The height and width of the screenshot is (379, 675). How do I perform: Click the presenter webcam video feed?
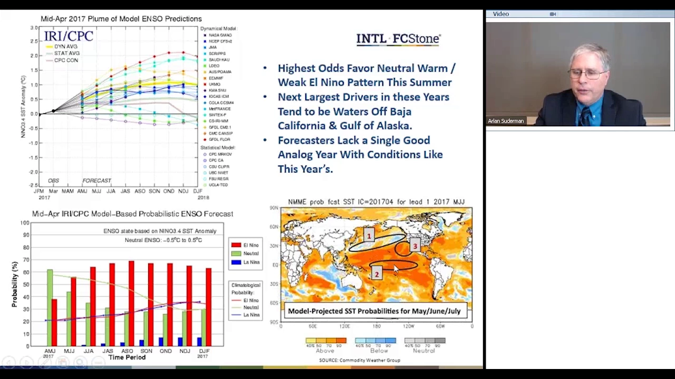tap(578, 74)
